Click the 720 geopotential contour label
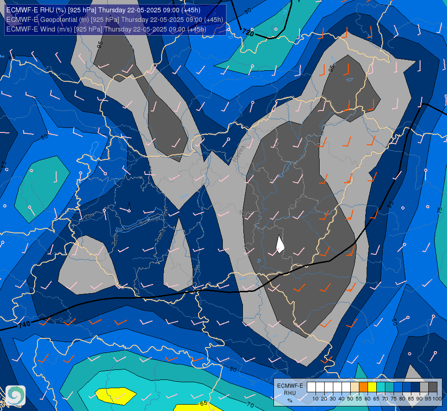The image size is (447, 411). click(x=248, y=32)
